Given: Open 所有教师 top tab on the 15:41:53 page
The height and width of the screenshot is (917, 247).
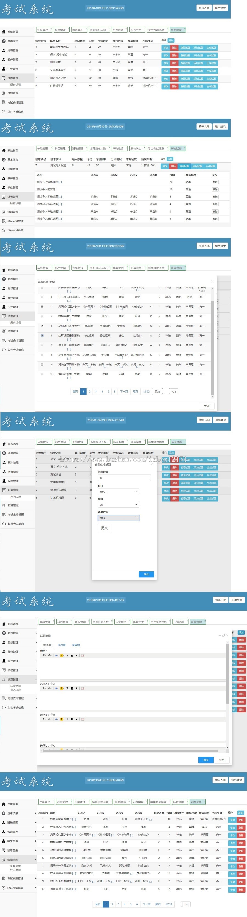Looking at the screenshot, I should point(119,30).
